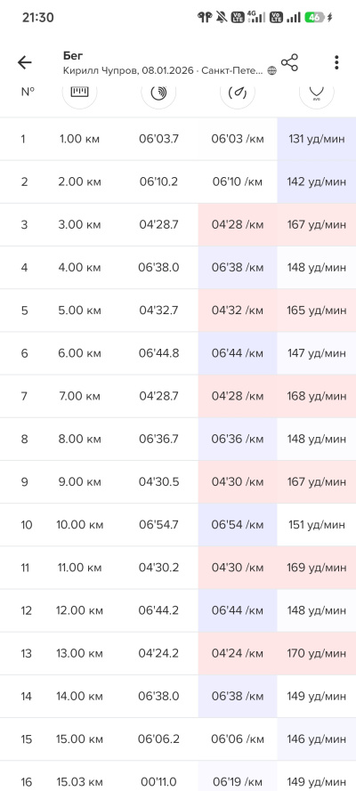Select lap 15 pace 06'06 /км

(x=238, y=739)
